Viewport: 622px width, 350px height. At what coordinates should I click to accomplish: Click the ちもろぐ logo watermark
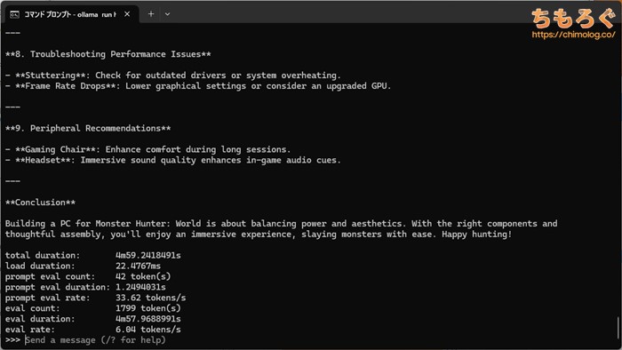point(573,19)
